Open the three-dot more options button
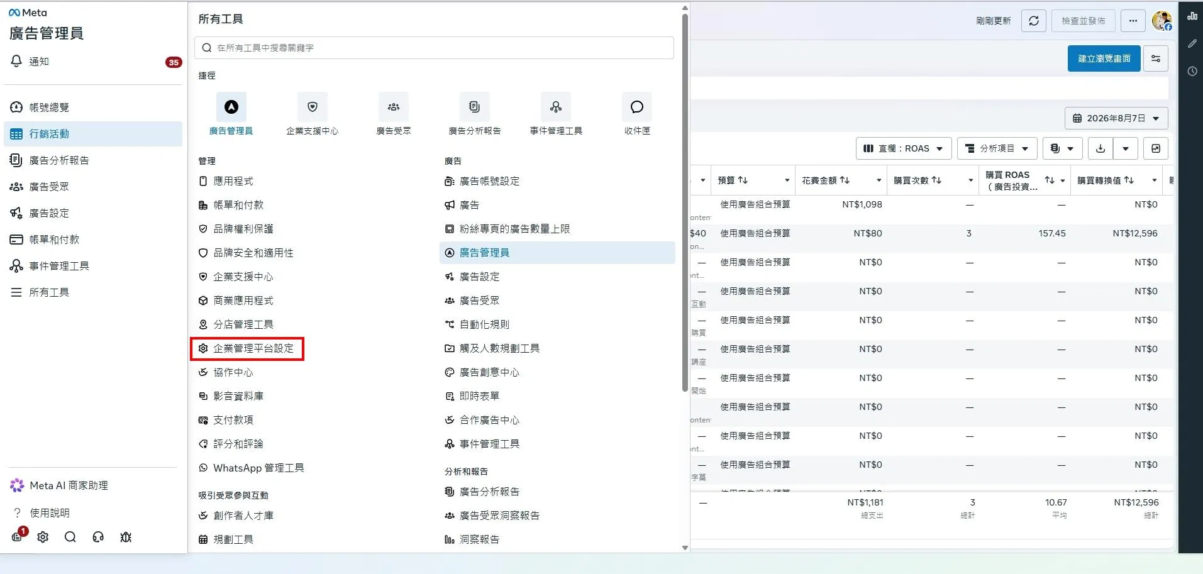This screenshot has height=574, width=1203. 1133,21
